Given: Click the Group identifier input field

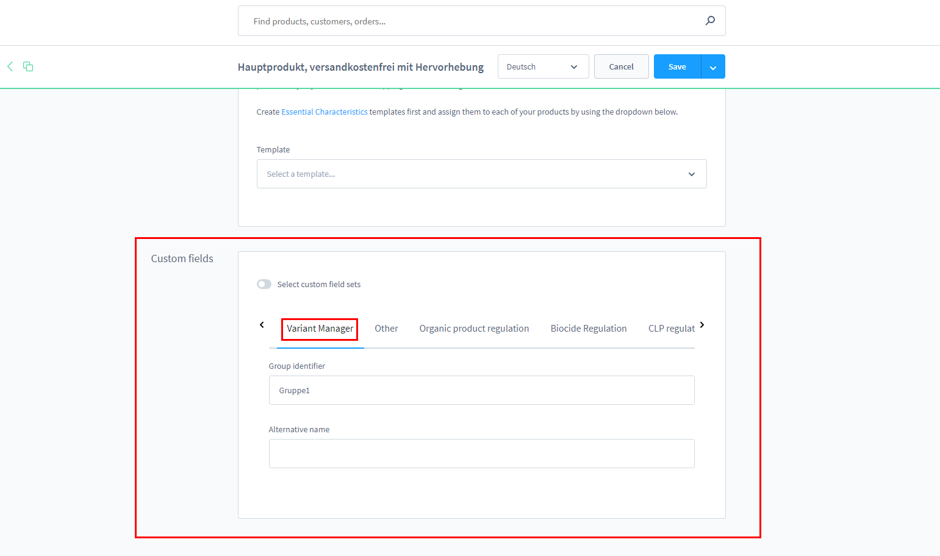Looking at the screenshot, I should point(481,390).
